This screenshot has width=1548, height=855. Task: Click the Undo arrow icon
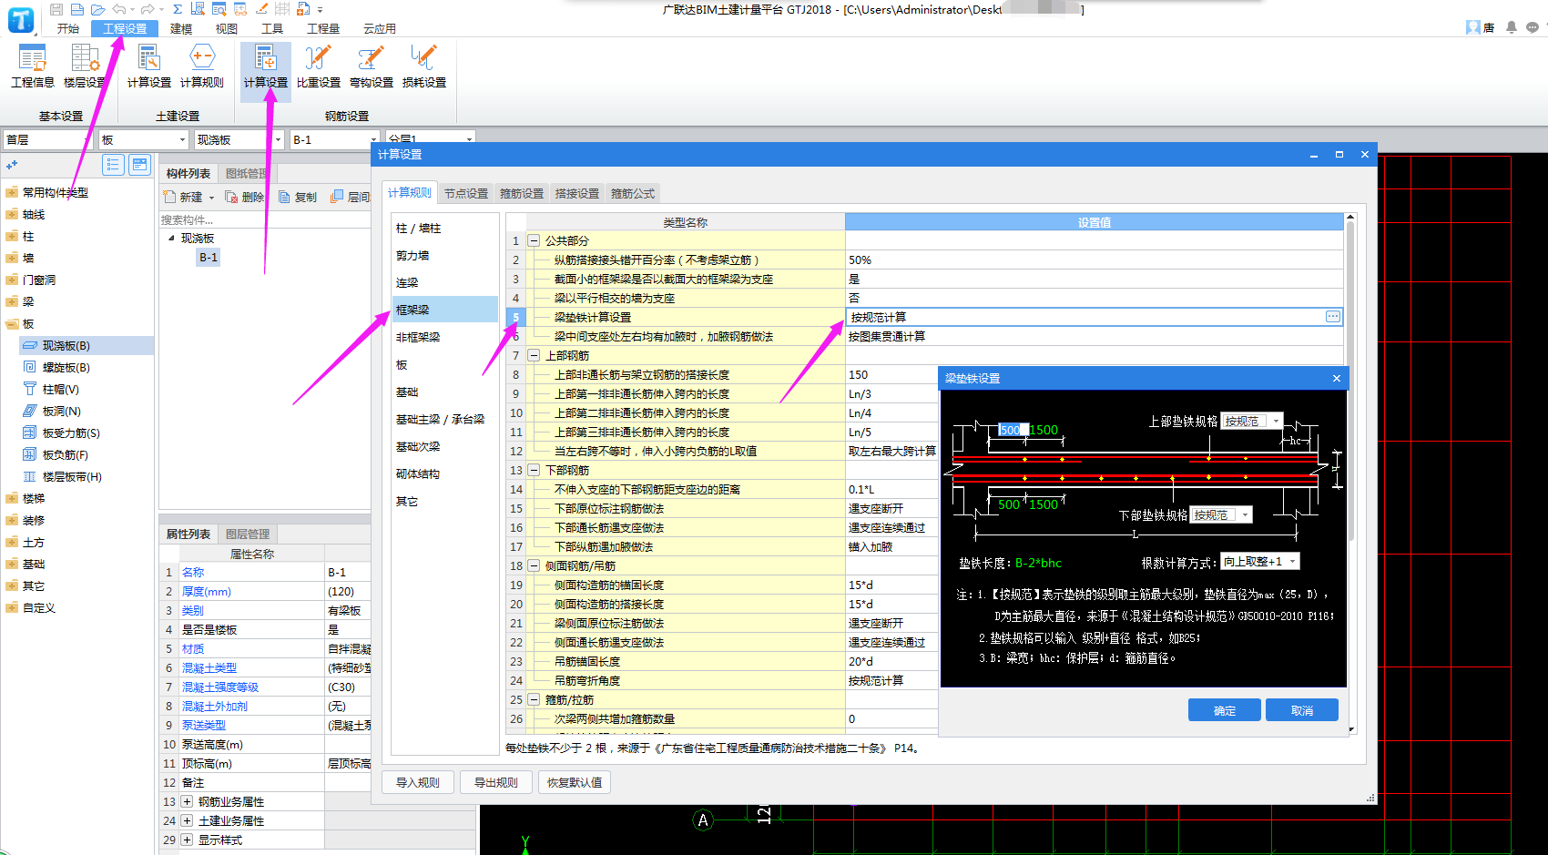119,9
